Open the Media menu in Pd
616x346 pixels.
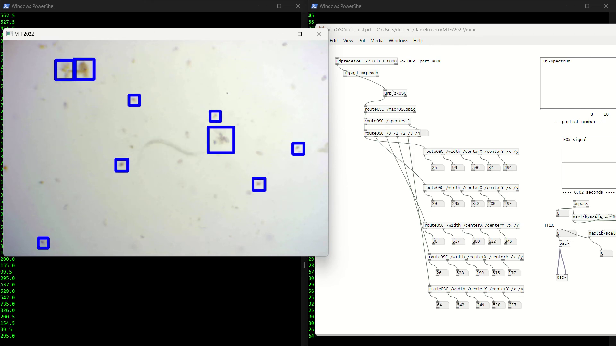[x=377, y=41]
